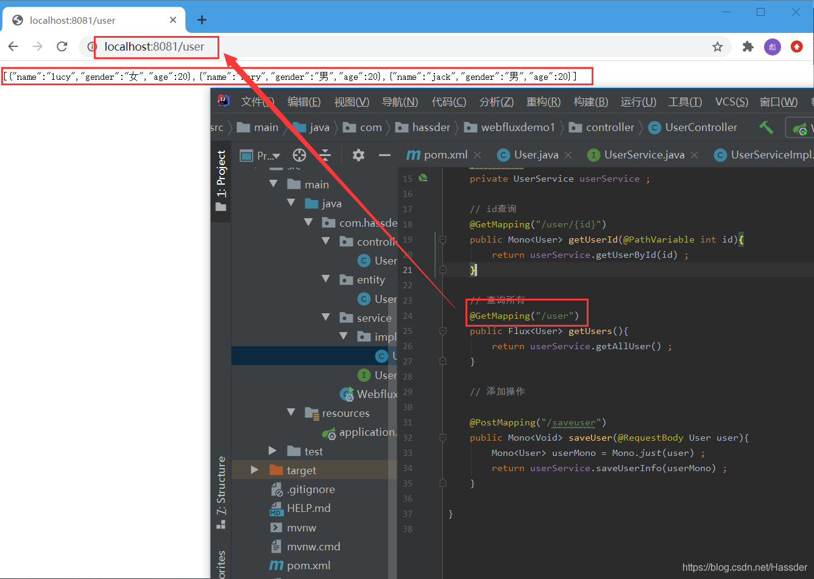Click the hassder breadcrumb folder
This screenshot has width=814, height=579.
(x=423, y=127)
